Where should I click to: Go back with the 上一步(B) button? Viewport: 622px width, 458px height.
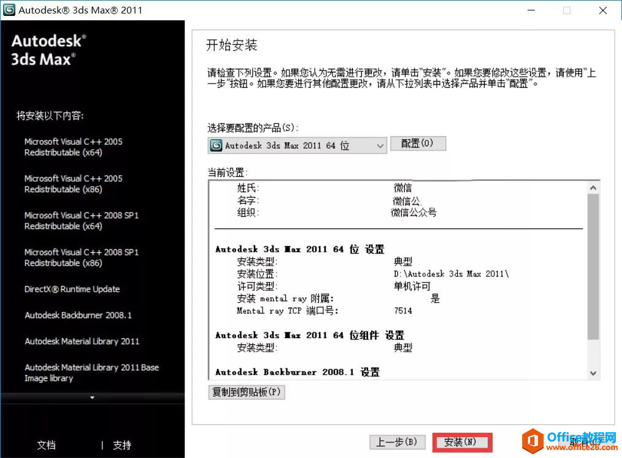point(397,441)
